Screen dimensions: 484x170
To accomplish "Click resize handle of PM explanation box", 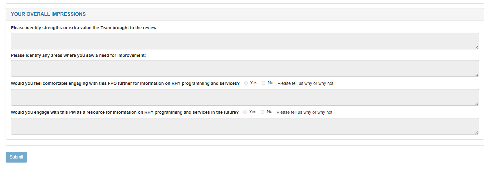I will click(x=477, y=132).
